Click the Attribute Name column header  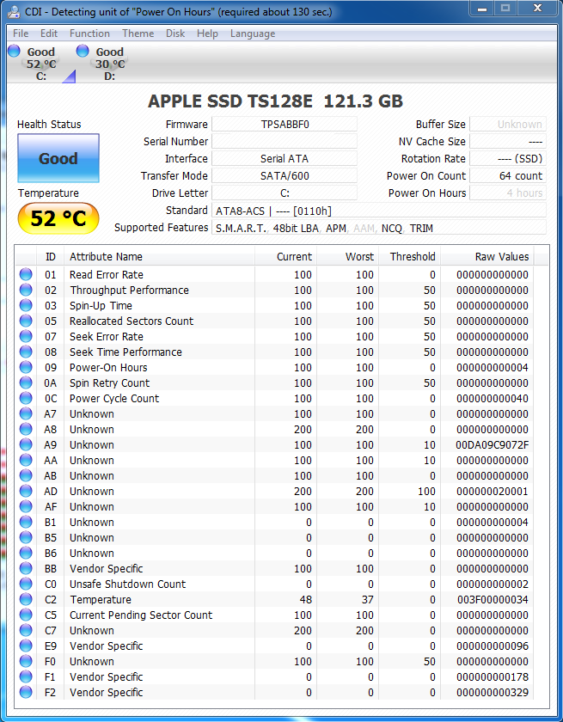[106, 257]
